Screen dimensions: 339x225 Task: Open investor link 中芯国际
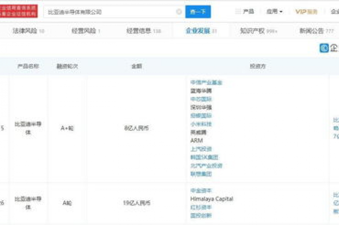pyautogui.click(x=201, y=99)
